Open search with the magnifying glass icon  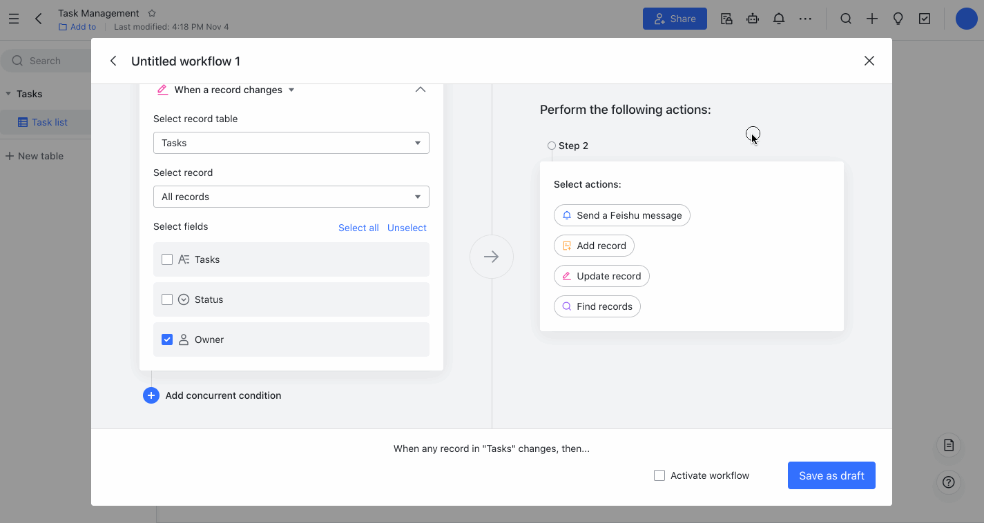[845, 19]
